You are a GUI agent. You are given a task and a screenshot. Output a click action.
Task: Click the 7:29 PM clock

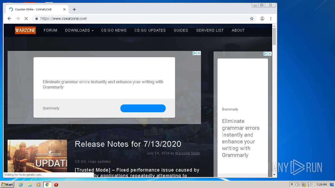321,185
